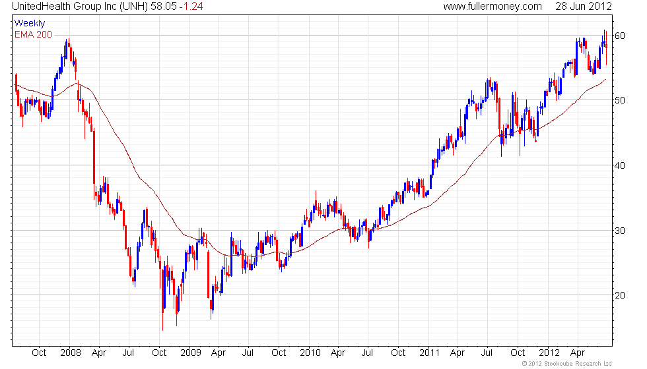Click the 2011 year axis label

click(430, 353)
